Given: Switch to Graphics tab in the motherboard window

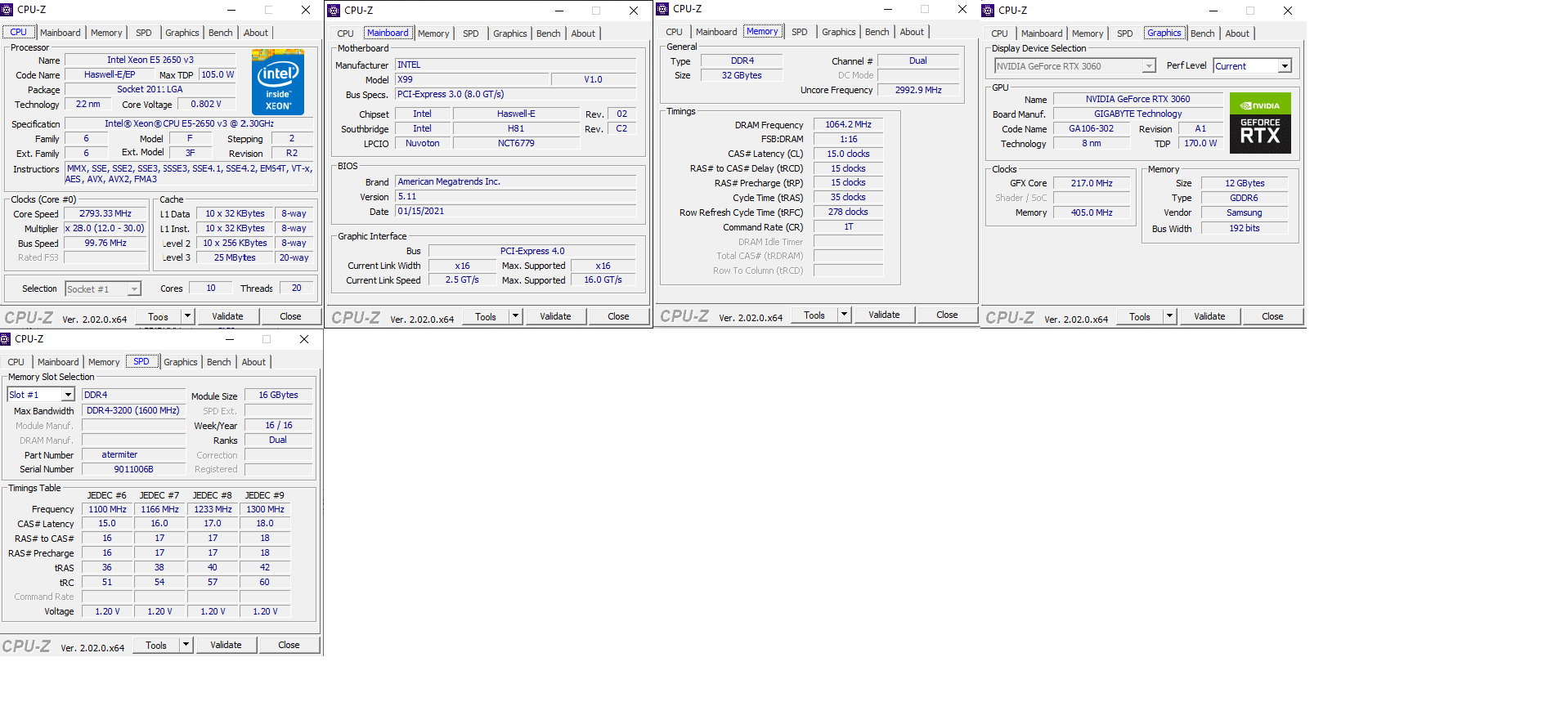Looking at the screenshot, I should pos(510,34).
